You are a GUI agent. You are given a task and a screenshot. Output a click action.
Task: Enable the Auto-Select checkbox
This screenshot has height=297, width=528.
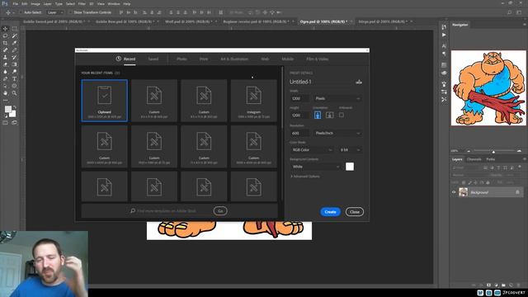coord(20,12)
